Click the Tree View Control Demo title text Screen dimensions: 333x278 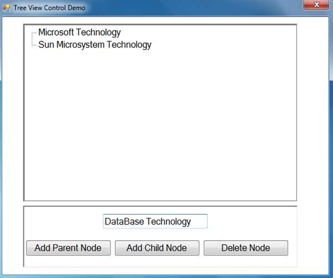point(49,8)
